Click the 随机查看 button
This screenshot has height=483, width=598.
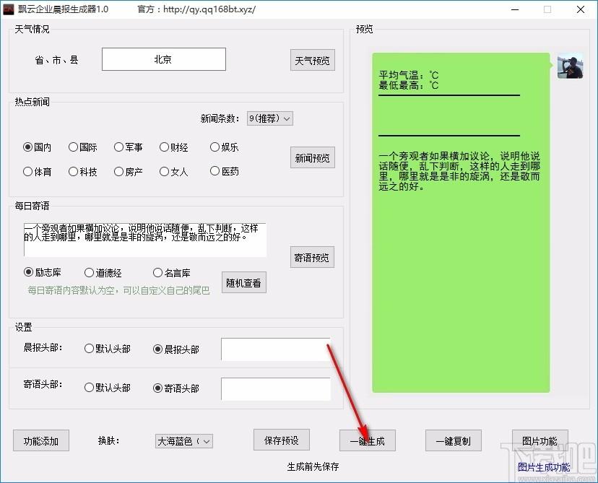tap(243, 282)
